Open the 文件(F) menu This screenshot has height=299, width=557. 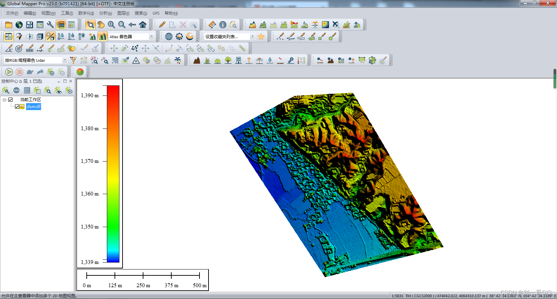pos(12,13)
